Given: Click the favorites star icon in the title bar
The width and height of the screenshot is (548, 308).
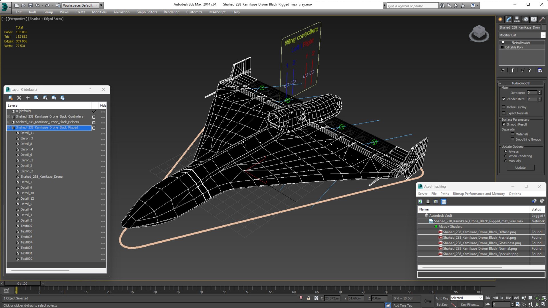Looking at the screenshot, I should [x=463, y=5].
